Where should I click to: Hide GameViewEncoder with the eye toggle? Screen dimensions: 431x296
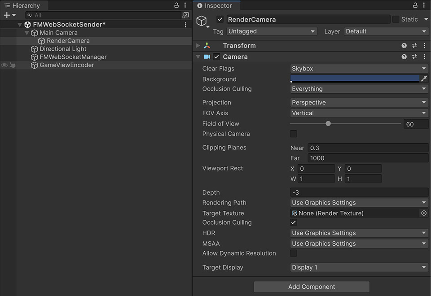tap(4, 65)
